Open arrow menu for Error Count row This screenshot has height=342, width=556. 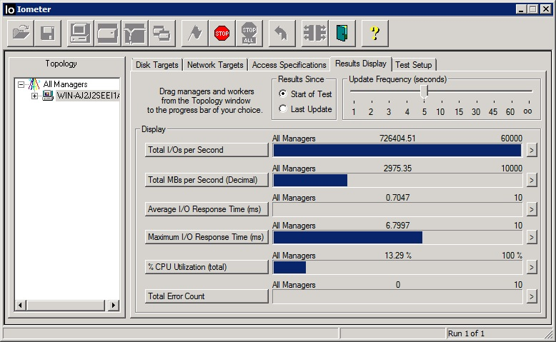point(531,296)
